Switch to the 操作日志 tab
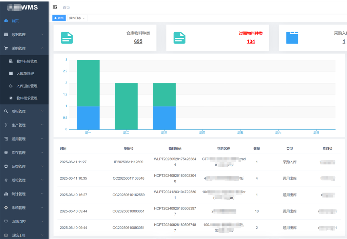 click(x=75, y=18)
